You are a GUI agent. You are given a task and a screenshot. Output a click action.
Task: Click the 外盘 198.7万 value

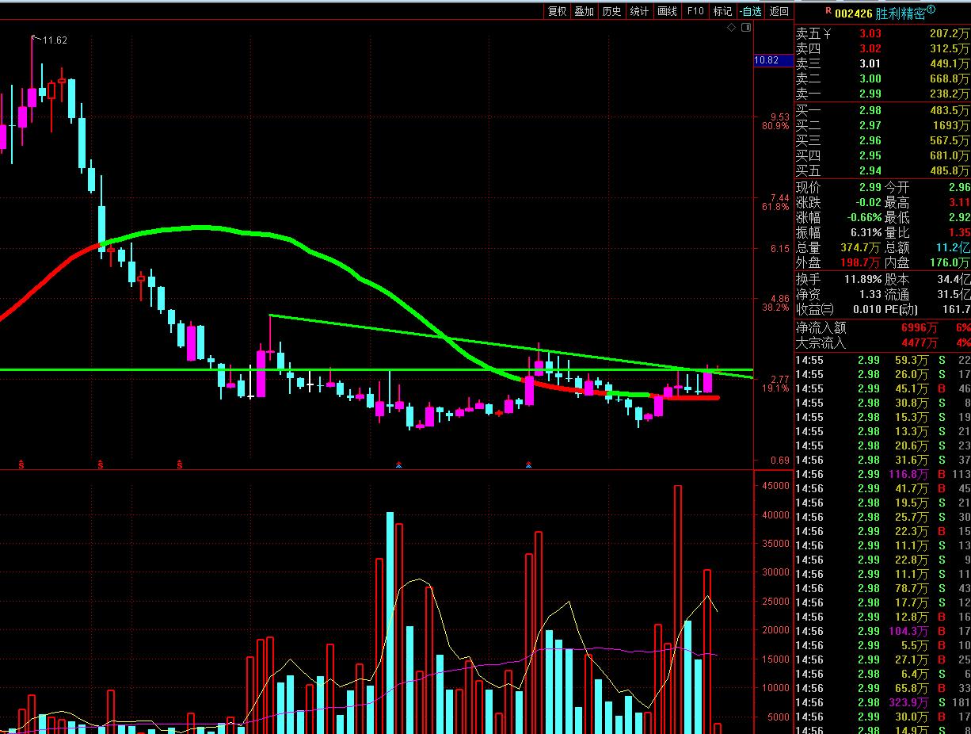coord(860,262)
